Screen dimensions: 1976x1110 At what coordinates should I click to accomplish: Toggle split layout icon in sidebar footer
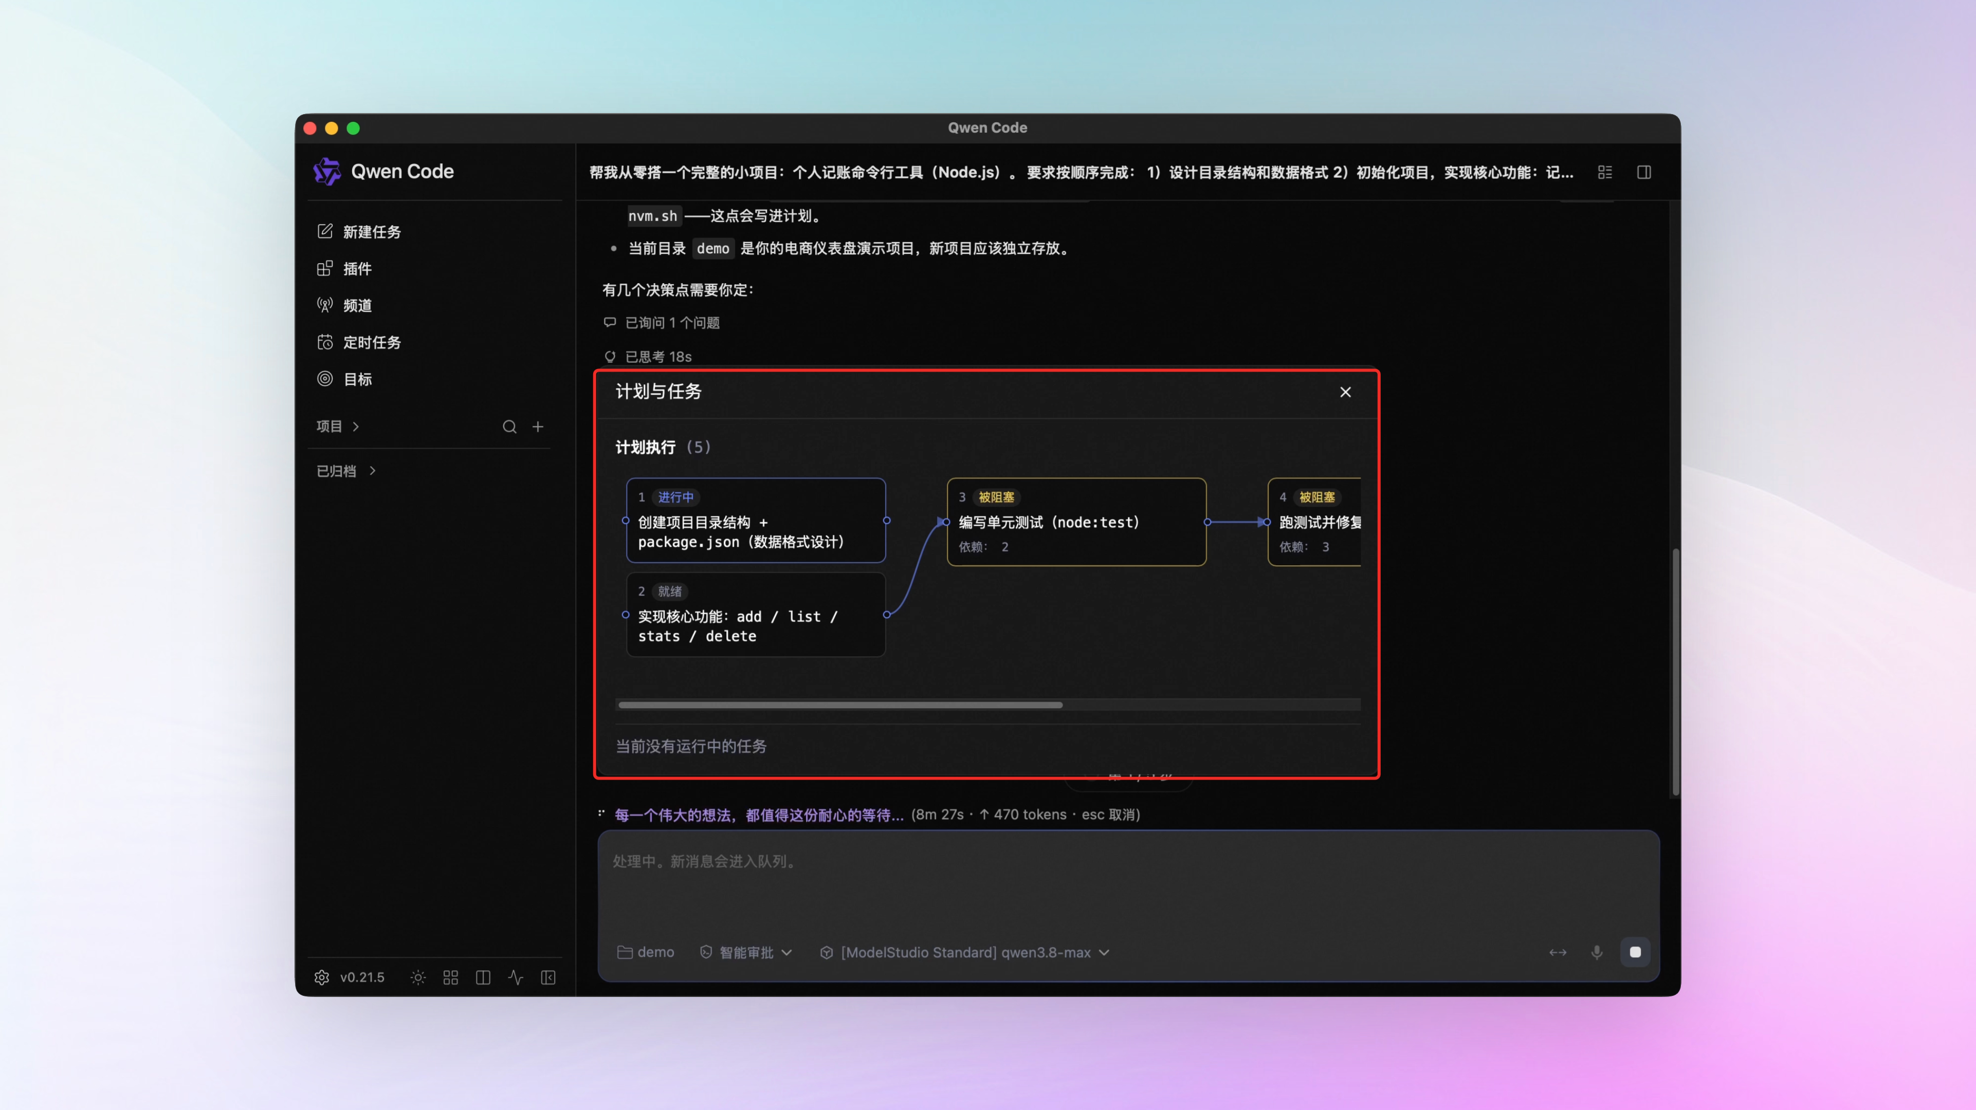[x=483, y=977]
